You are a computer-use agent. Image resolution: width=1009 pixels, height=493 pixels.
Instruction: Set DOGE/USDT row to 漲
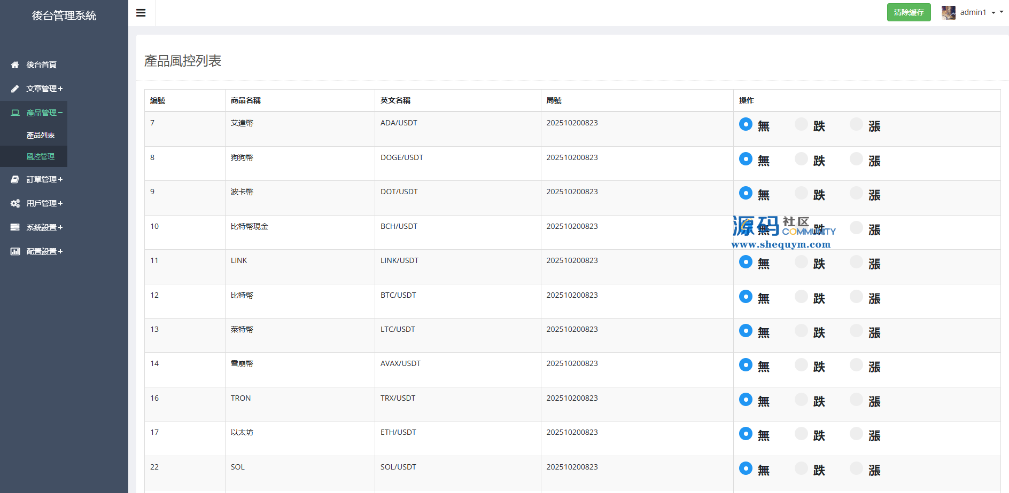click(x=856, y=159)
